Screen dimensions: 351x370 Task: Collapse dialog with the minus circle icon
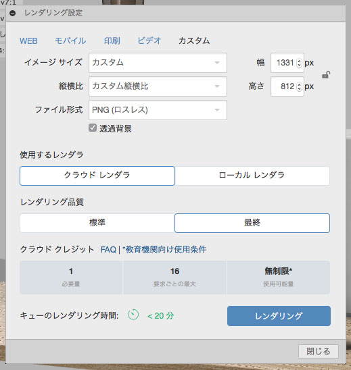click(13, 13)
